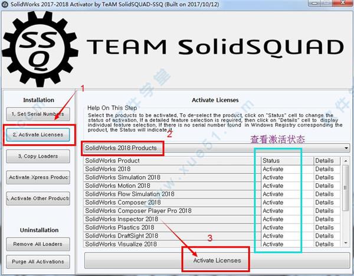Select 'SolidWorks Composer Player Pro 2018' name cell
Screen dimensions: 354x276
tap(172, 211)
